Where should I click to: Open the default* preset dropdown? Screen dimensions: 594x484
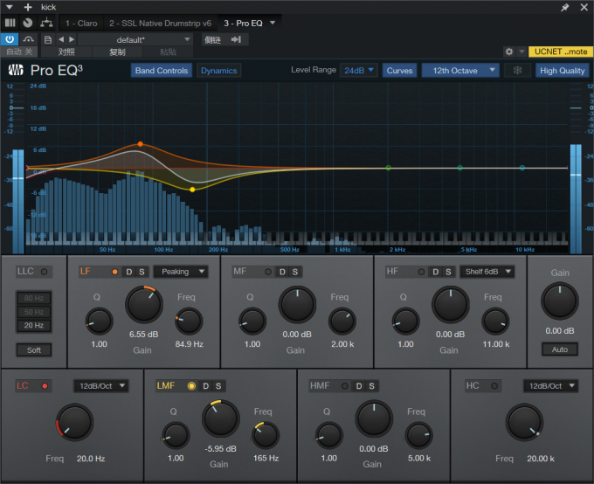tap(135, 39)
